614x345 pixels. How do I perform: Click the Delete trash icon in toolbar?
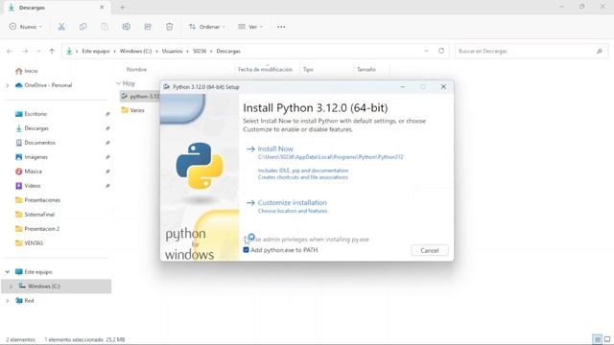click(x=169, y=27)
